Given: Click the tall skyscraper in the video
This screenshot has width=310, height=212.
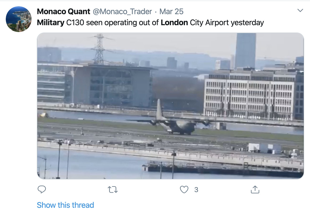Looking at the screenshot, I should point(245,50).
